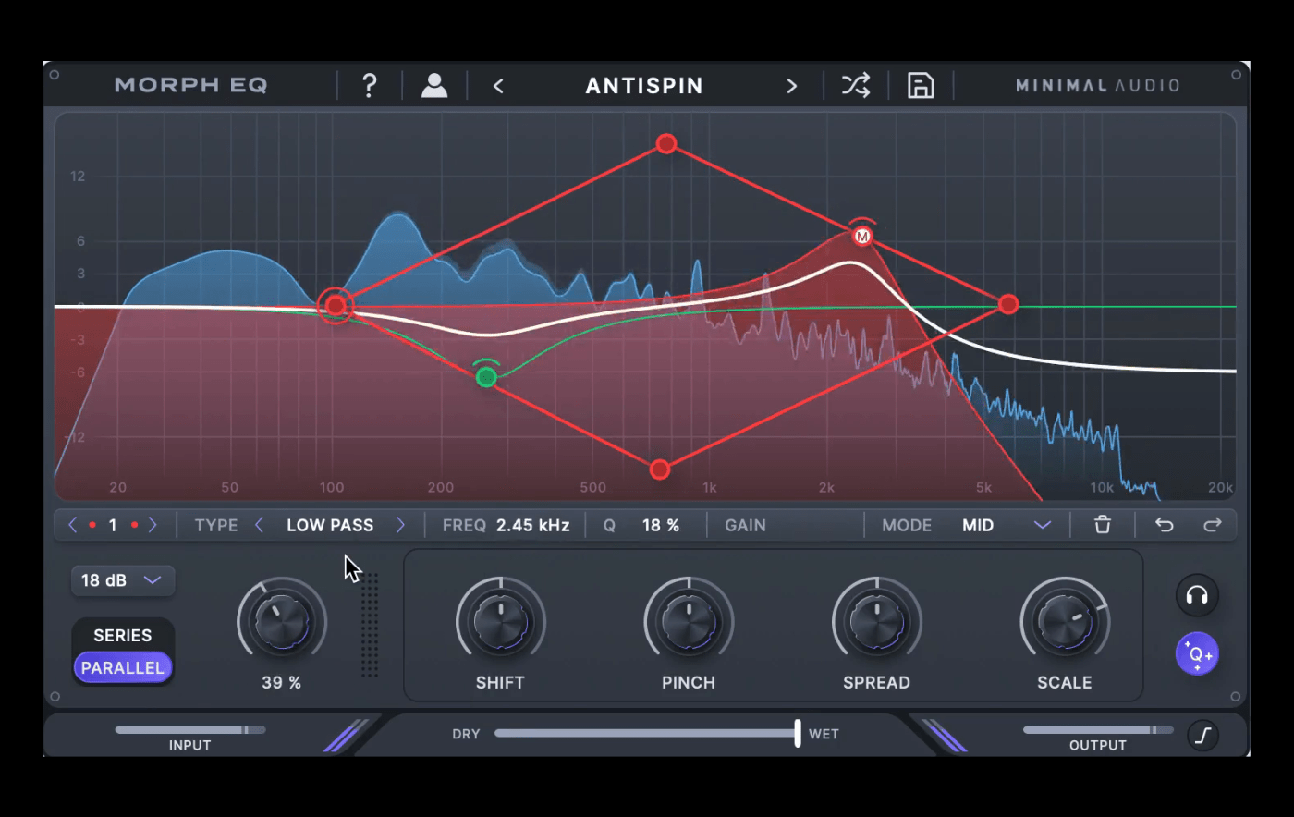Screen dimensions: 1294x817
Task: Click the DRY/WET slider handle
Action: [797, 734]
